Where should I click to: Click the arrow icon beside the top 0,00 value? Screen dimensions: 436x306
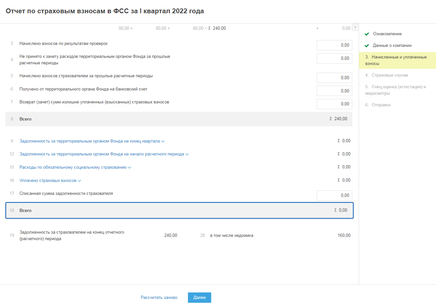point(355,27)
